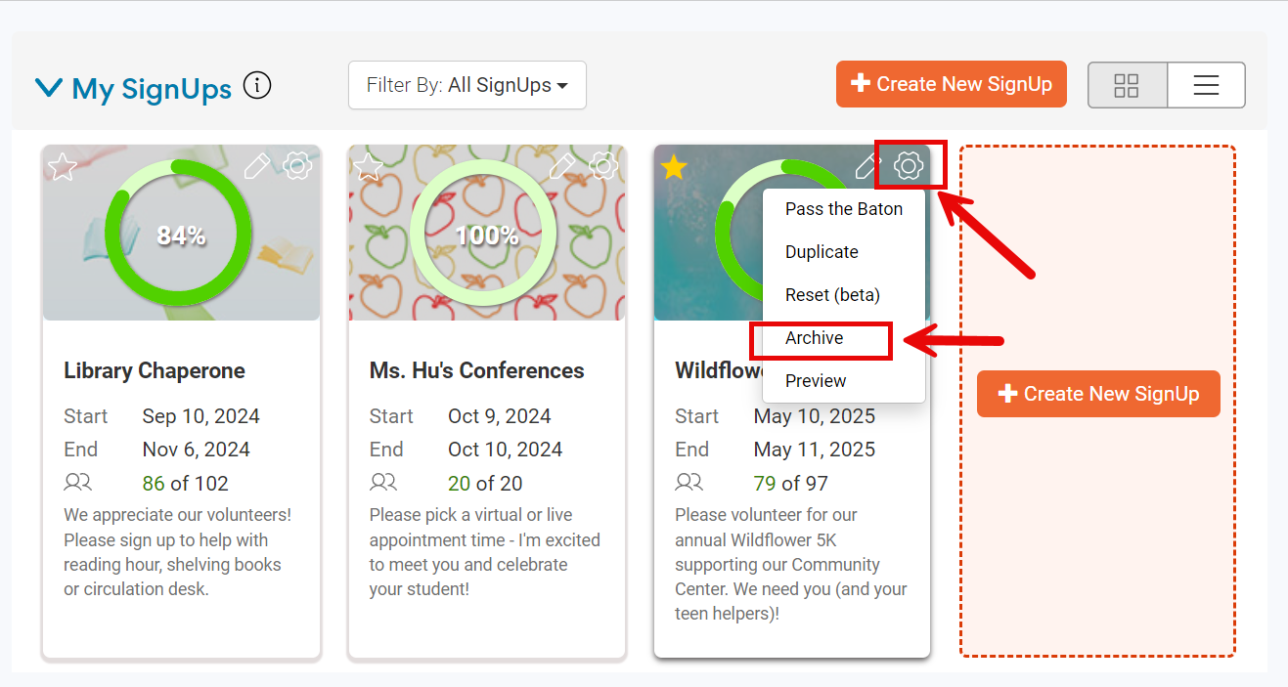Star Ms. Hu's Conferences as favorite

(x=367, y=166)
